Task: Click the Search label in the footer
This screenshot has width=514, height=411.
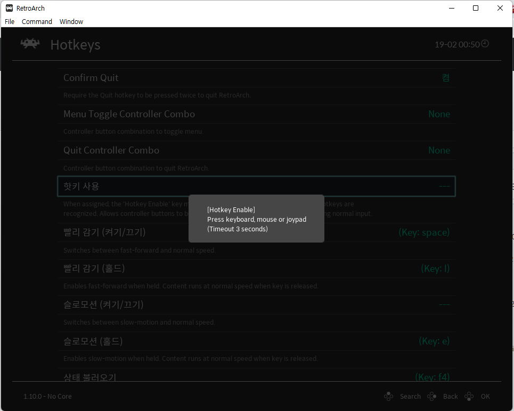Action: point(410,396)
